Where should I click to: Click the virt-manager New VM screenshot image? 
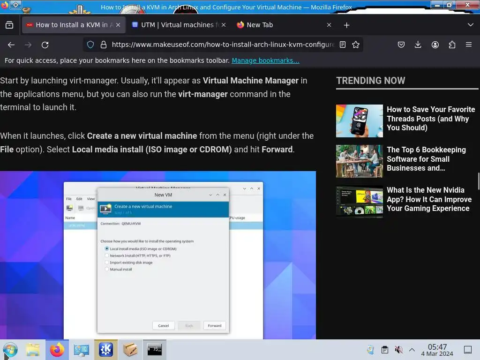coord(158,255)
